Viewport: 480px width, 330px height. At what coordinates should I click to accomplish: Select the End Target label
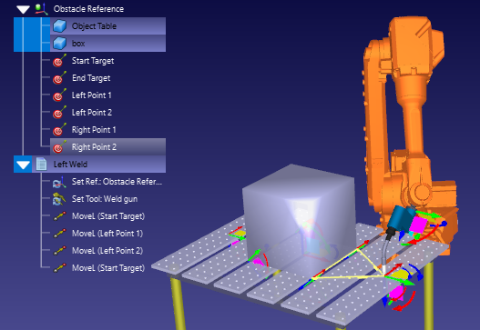[91, 78]
